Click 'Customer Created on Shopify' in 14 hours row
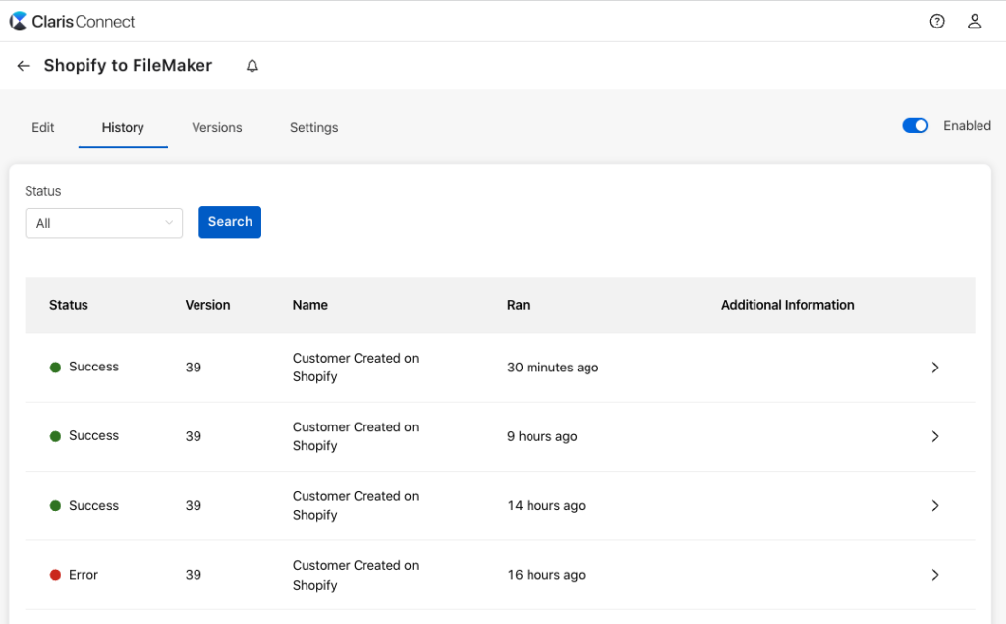 [356, 506]
